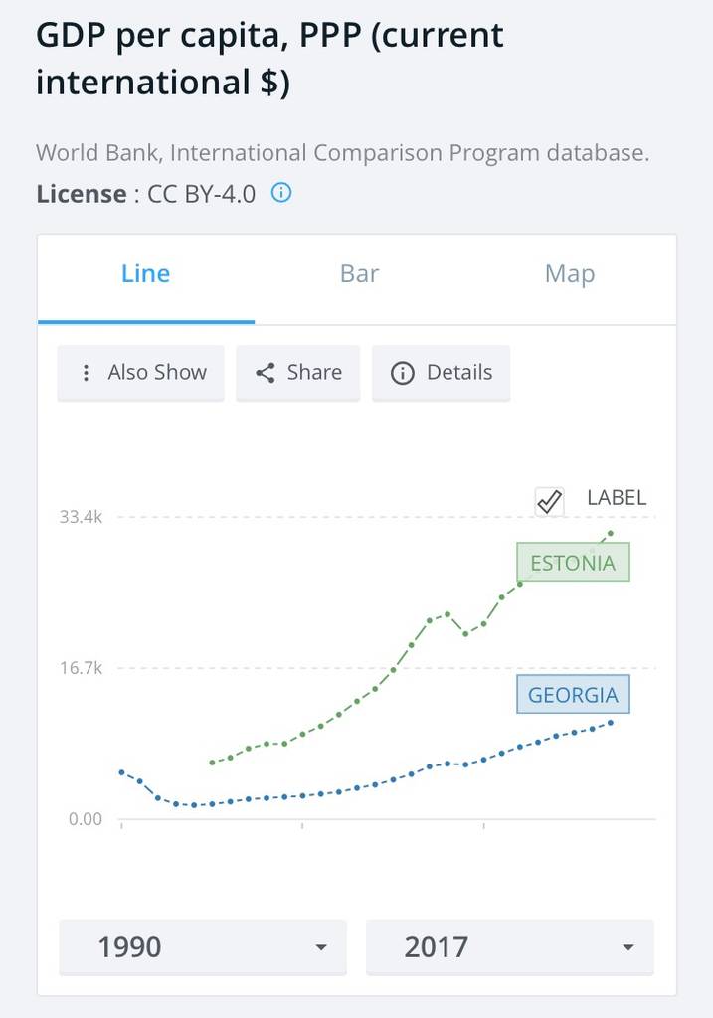This screenshot has width=713, height=1018.
Task: Toggle the LABEL checkbox
Action: point(549,502)
